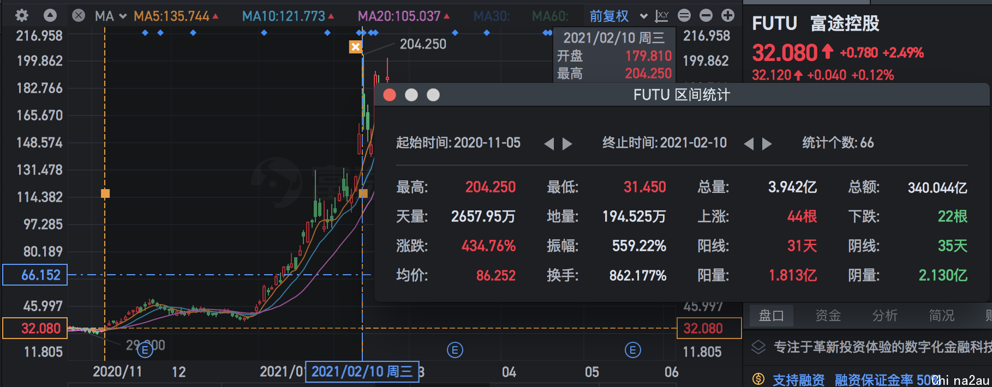Click the 天量 value 2657.95万
This screenshot has height=387, width=992.
coord(483,217)
